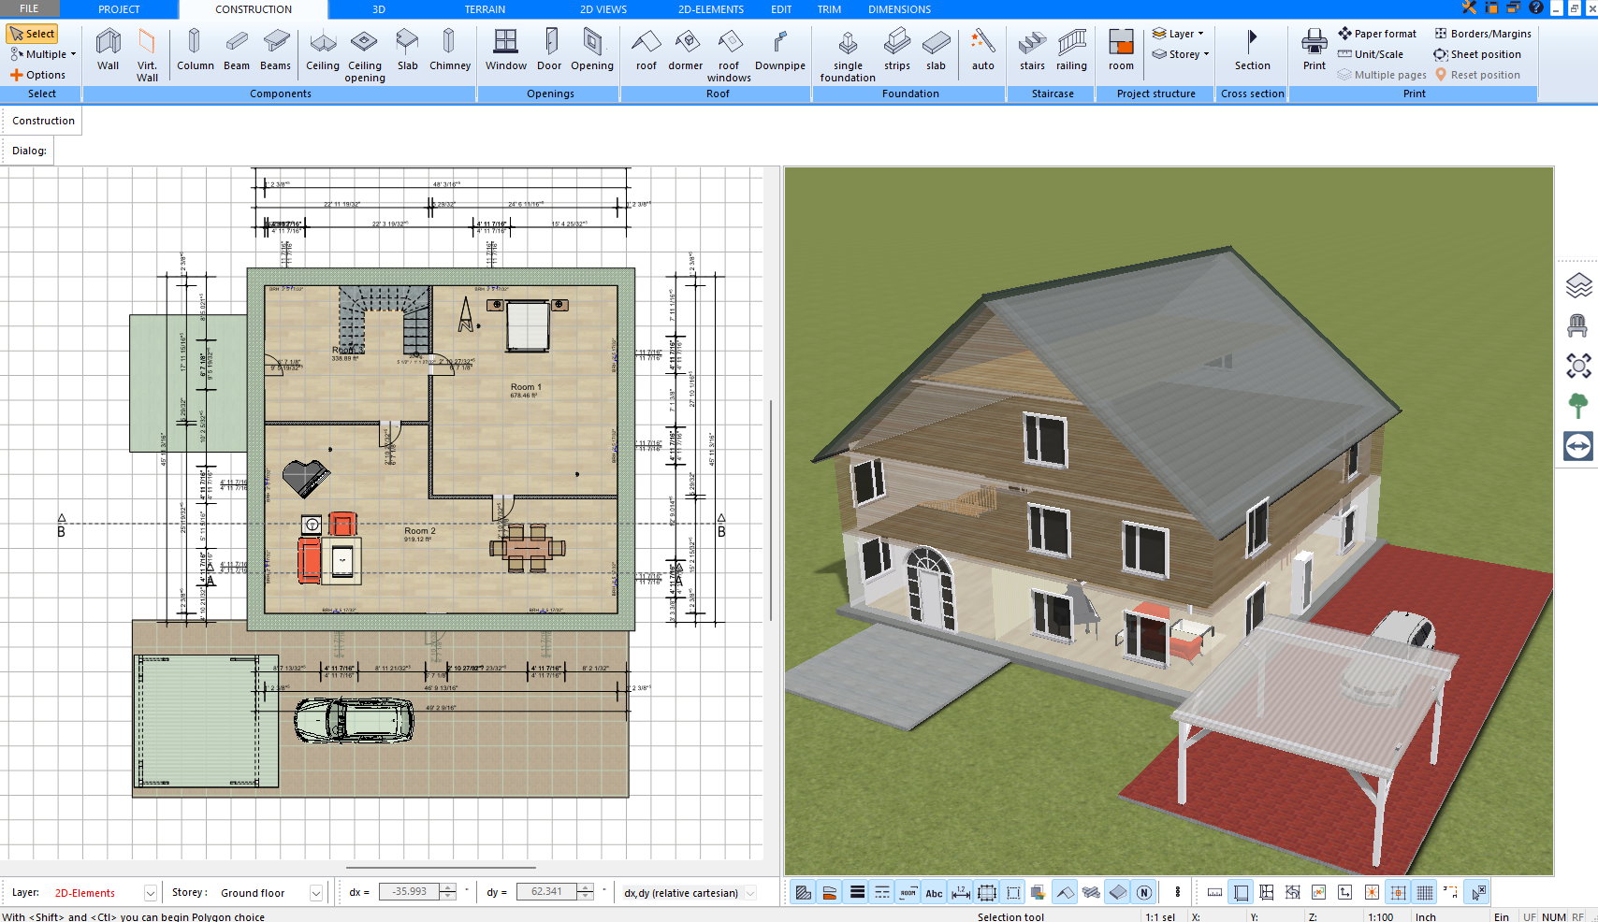Select the stairs tool

[x=1032, y=50]
